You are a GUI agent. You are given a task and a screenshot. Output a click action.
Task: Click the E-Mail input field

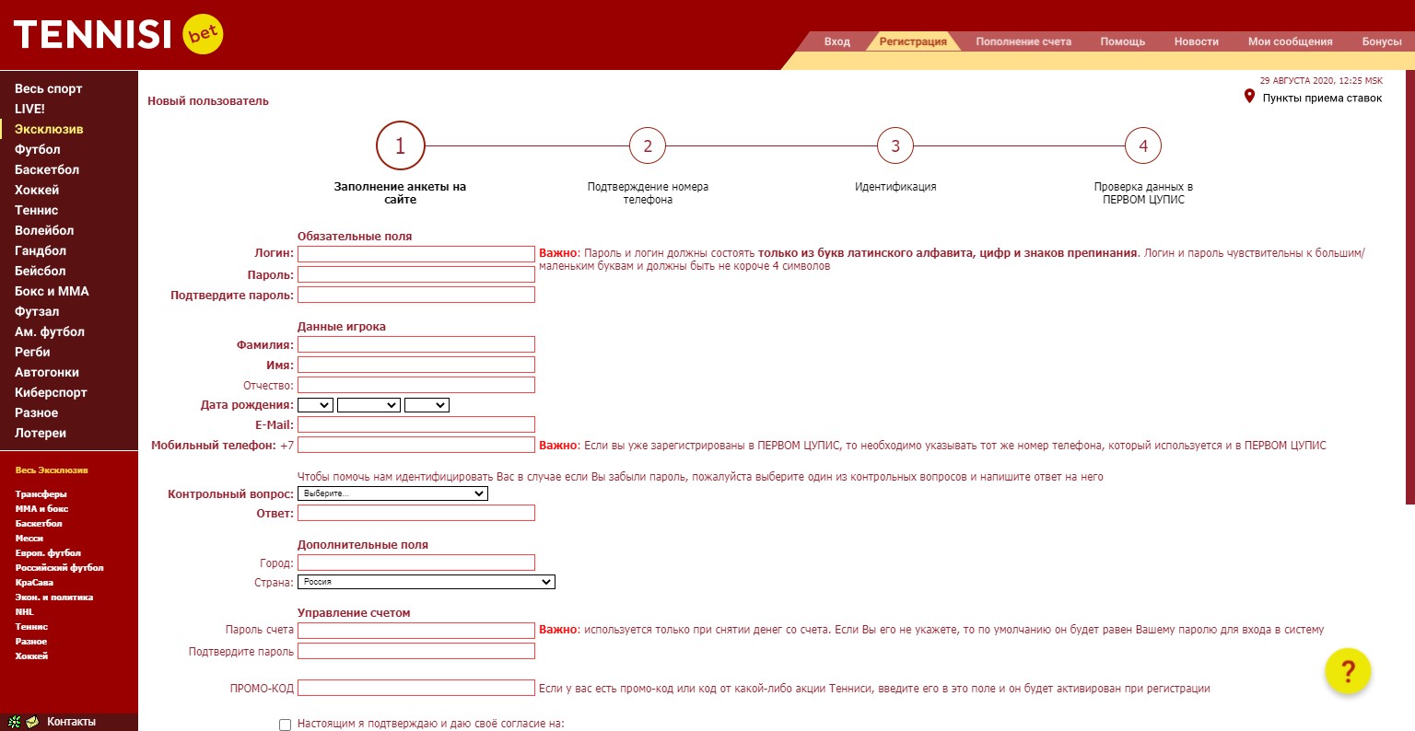pos(416,424)
